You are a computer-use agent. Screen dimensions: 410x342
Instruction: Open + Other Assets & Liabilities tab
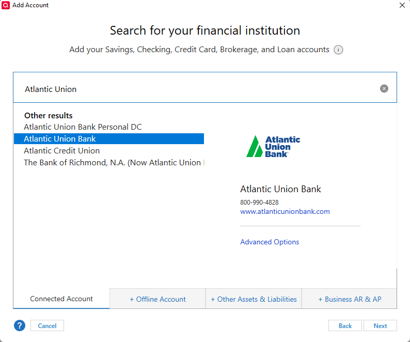(x=254, y=299)
